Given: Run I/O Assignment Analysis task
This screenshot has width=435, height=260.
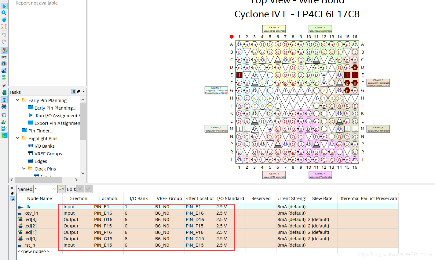Looking at the screenshot, I should 57,115.
